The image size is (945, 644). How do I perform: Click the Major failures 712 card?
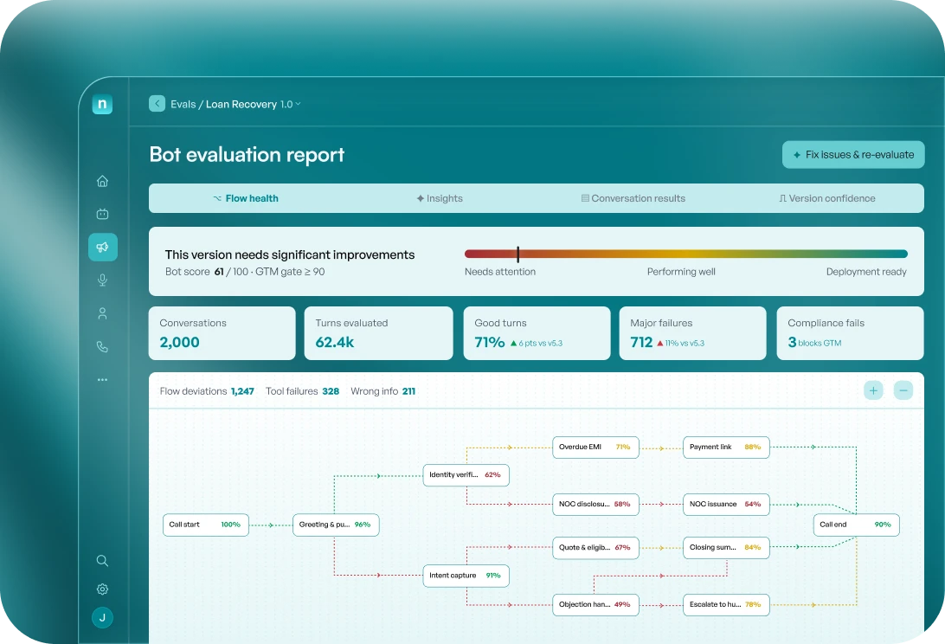[693, 333]
